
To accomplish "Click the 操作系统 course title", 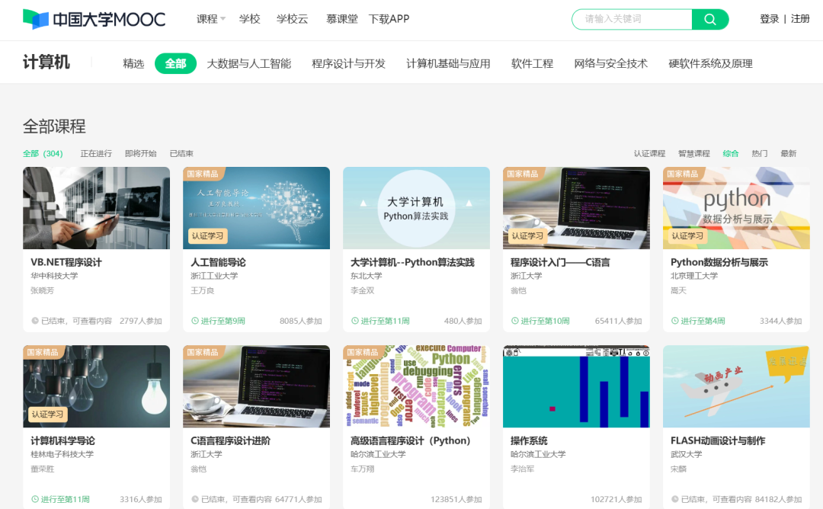I will [x=529, y=440].
